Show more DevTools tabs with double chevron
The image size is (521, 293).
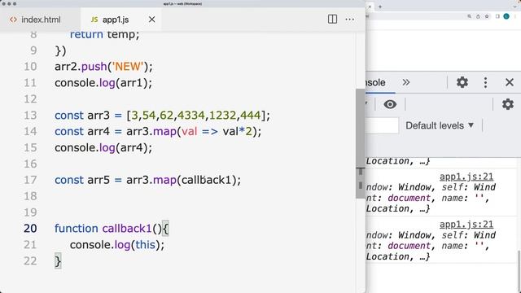[x=406, y=82]
